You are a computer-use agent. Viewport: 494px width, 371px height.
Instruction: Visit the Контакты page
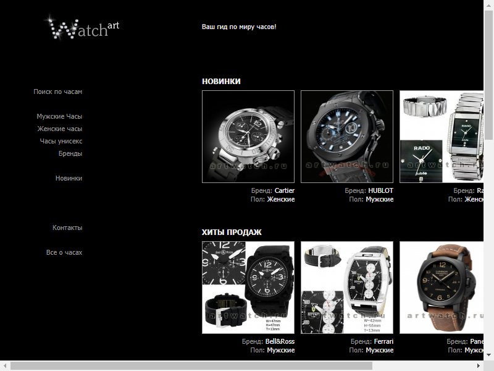pyautogui.click(x=67, y=228)
